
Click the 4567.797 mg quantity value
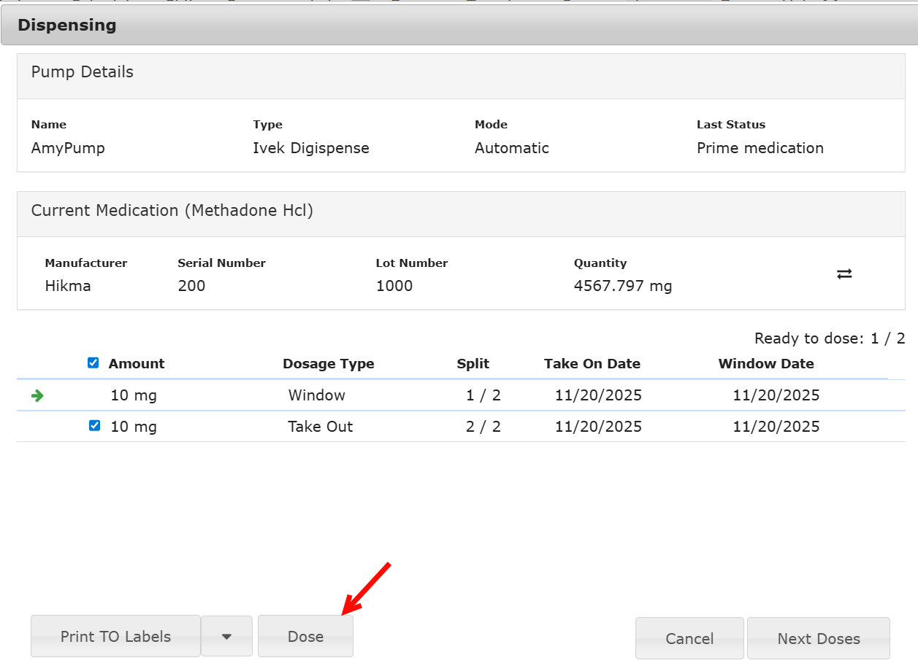click(622, 286)
